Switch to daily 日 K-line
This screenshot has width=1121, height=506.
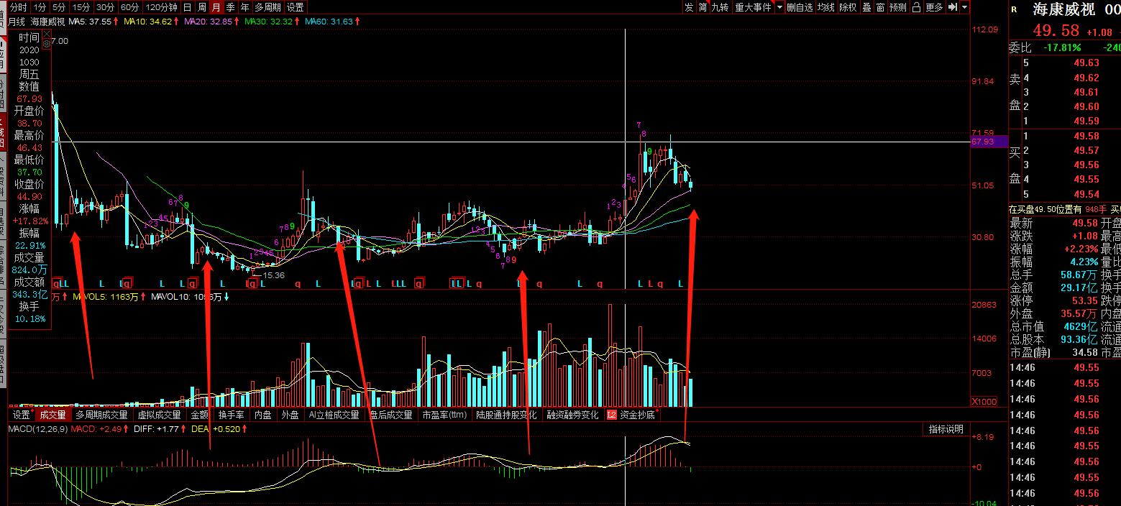coord(187,7)
